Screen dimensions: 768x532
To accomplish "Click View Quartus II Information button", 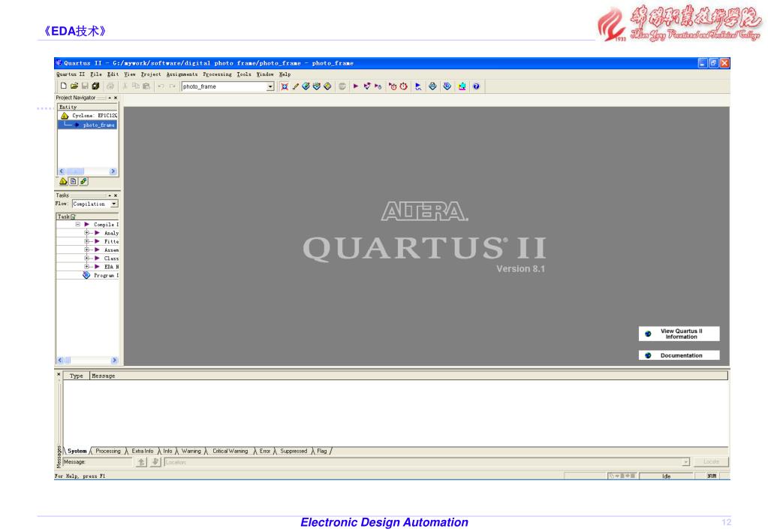I will pyautogui.click(x=679, y=334).
